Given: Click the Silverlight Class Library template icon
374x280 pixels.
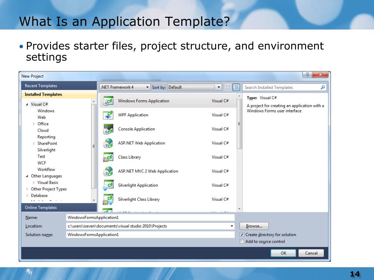Looking at the screenshot, I should pos(108,199).
